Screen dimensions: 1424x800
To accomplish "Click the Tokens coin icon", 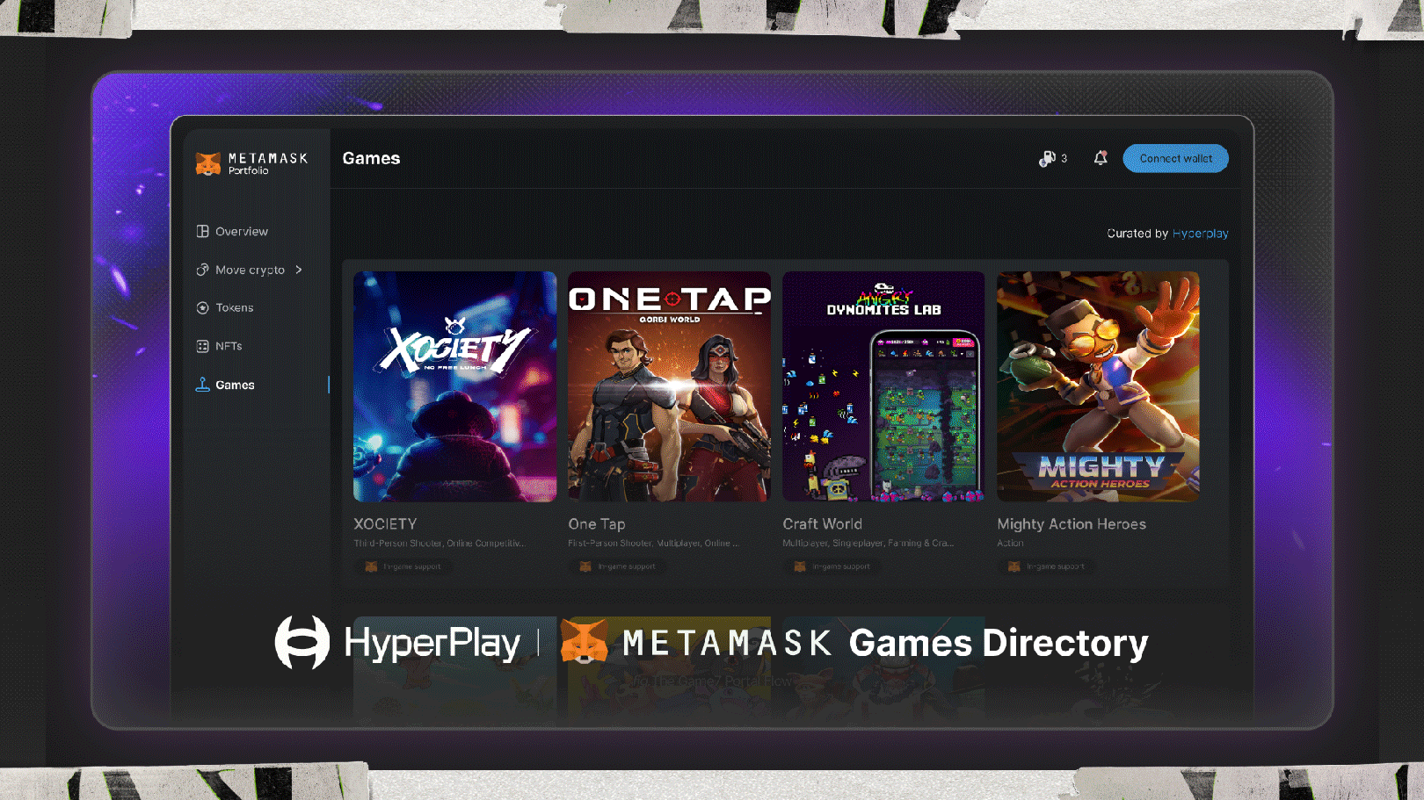I will click(x=203, y=308).
